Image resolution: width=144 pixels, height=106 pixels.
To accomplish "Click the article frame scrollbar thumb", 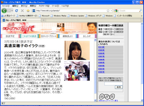I will (95, 82).
